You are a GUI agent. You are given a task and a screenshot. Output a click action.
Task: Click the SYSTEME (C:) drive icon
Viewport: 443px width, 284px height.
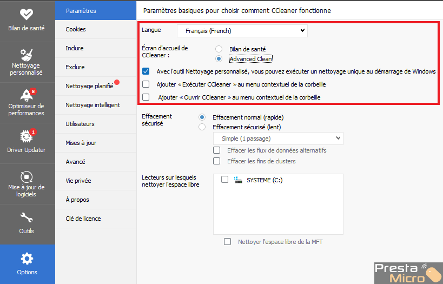238,180
